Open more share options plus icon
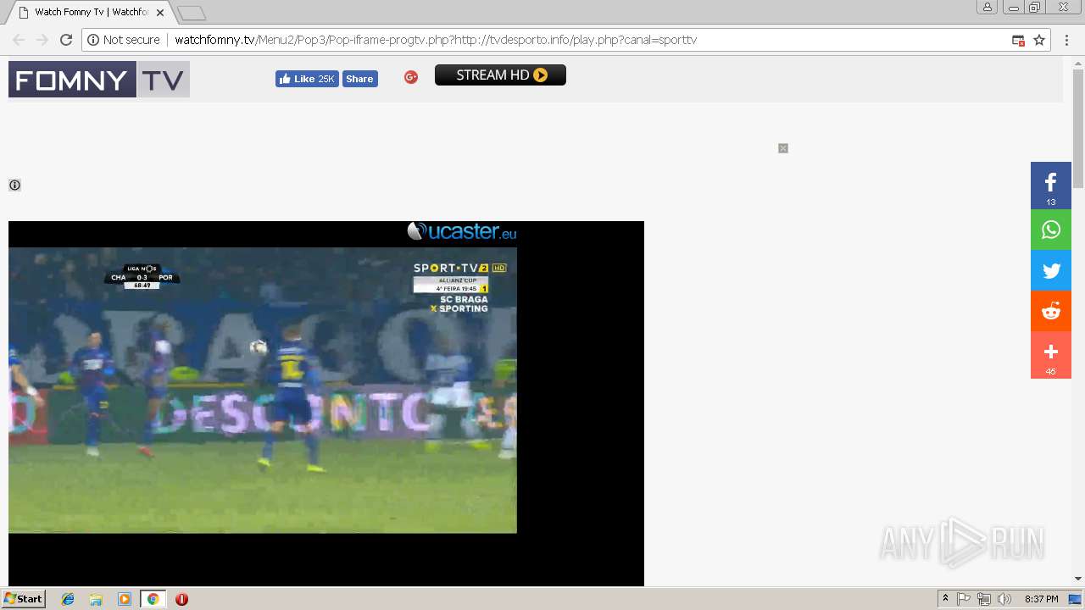 point(1051,355)
